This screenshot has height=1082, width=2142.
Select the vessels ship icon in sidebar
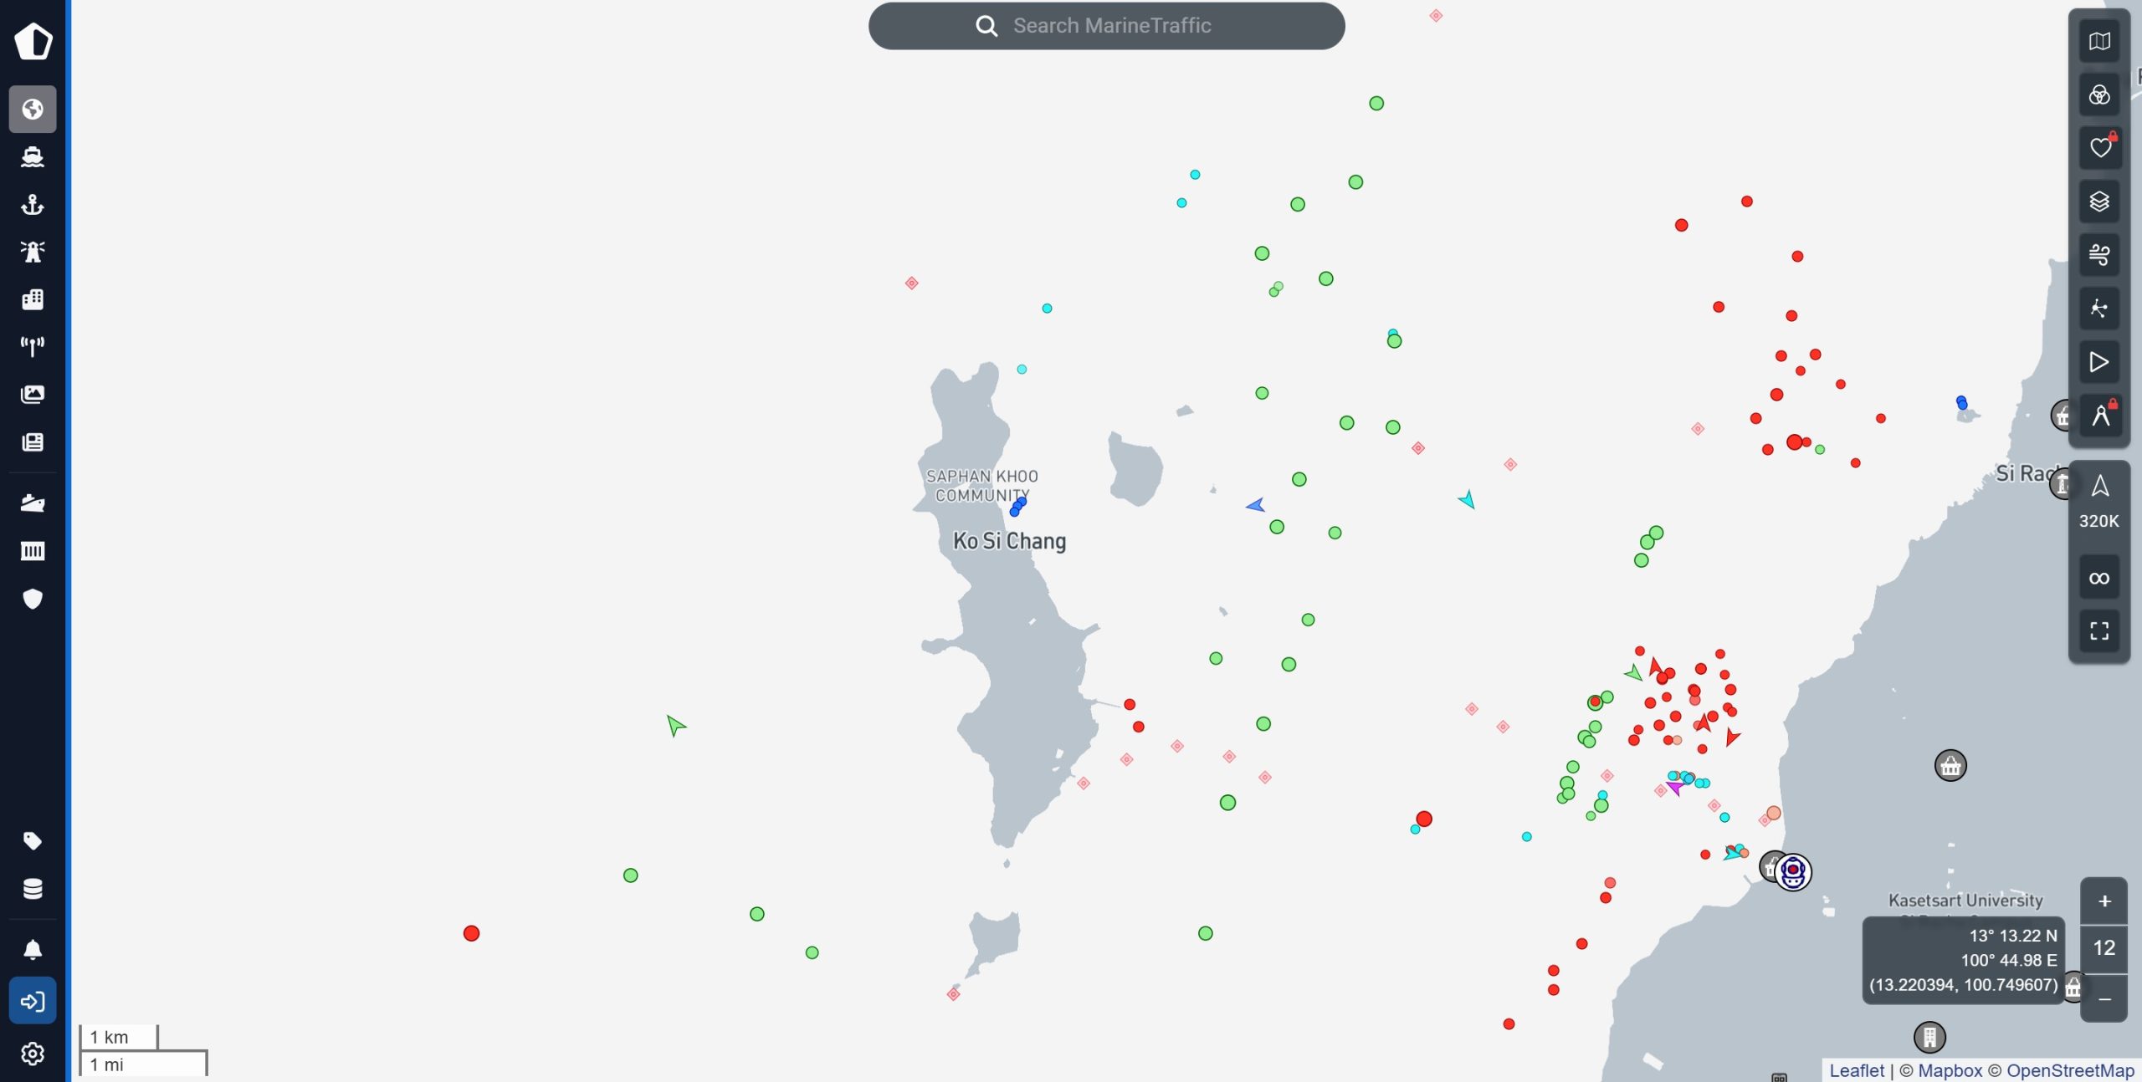[x=33, y=156]
